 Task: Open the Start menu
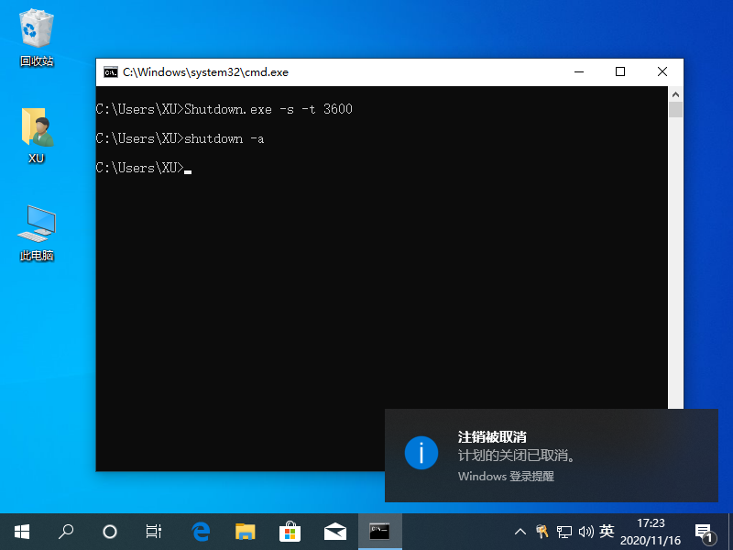coord(21,532)
